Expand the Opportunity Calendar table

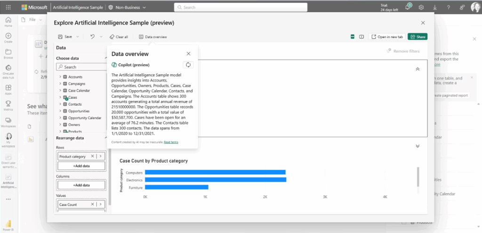click(x=60, y=118)
